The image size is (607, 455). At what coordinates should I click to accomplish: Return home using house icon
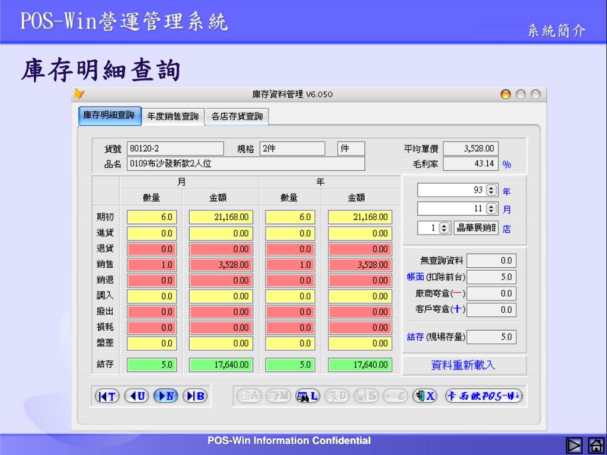596,446
